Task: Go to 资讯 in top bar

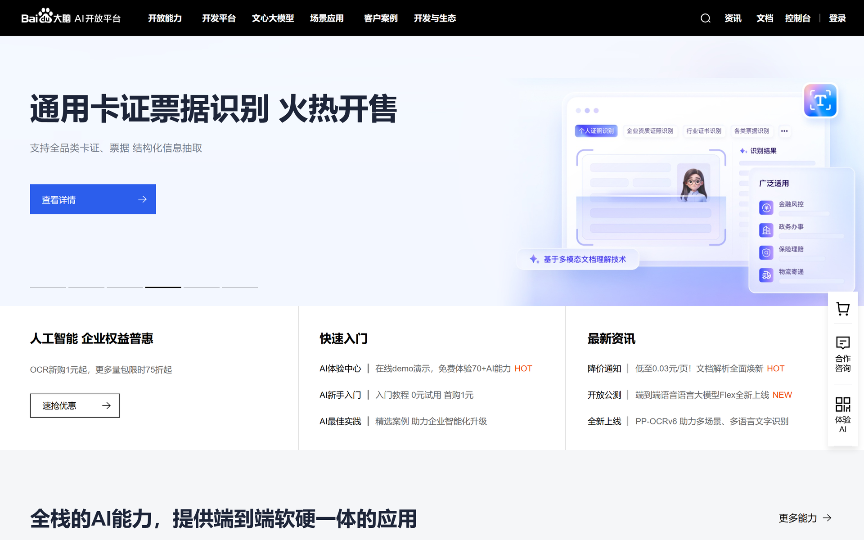Action: [733, 18]
